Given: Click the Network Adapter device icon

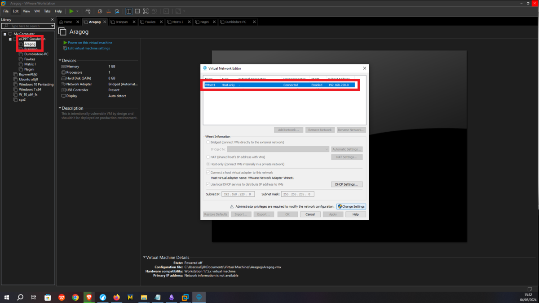Looking at the screenshot, I should pos(63,84).
